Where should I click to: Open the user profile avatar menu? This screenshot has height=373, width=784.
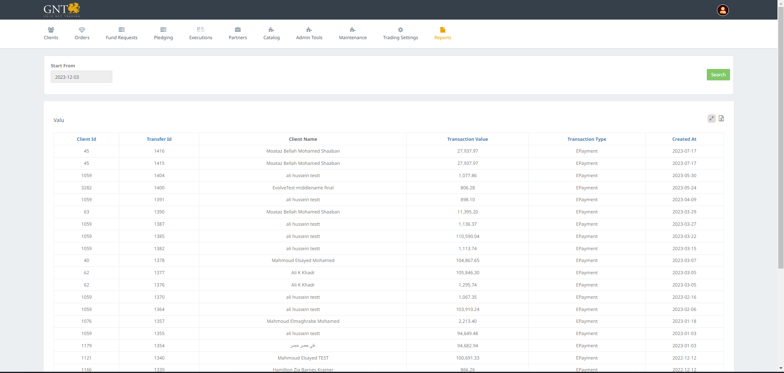coord(722,10)
